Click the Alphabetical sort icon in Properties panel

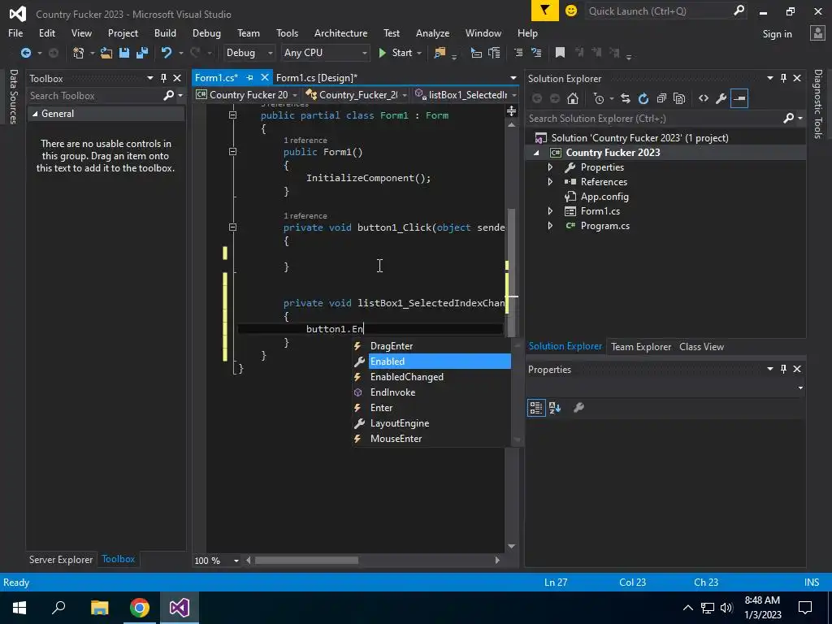555,408
